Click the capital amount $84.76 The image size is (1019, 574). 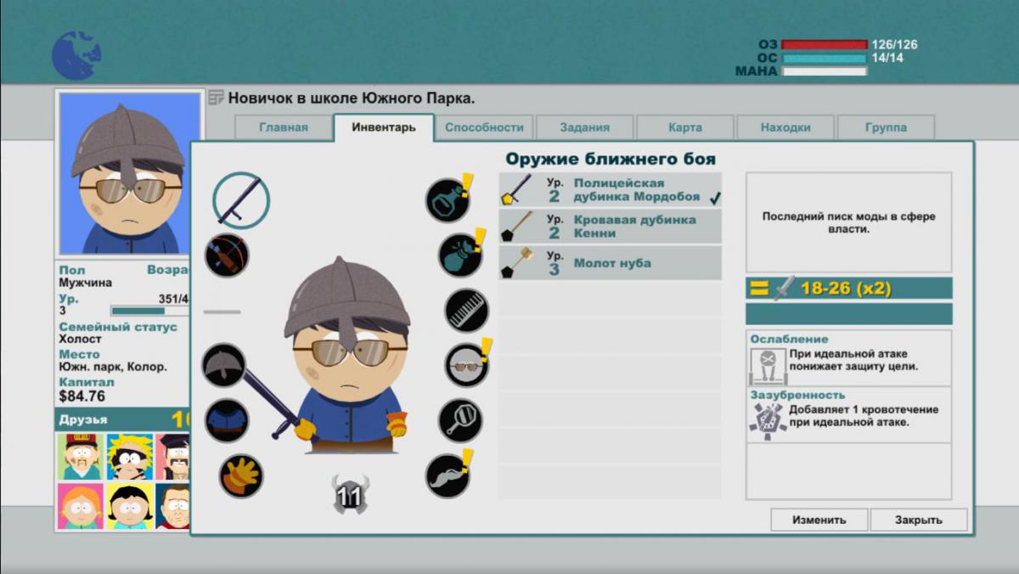(82, 396)
